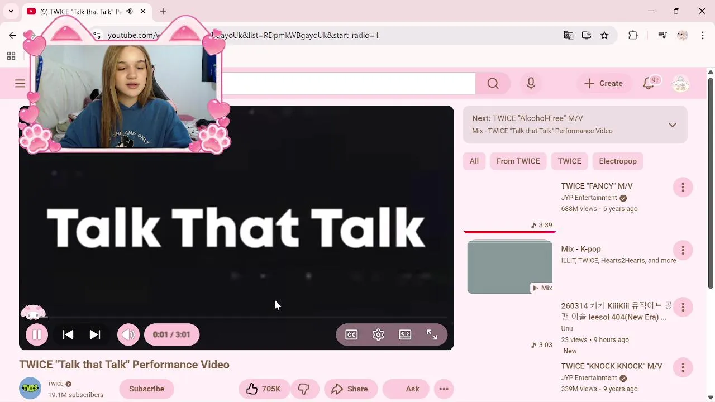Open video player settings gear
This screenshot has height=402, width=715.
coord(378,334)
